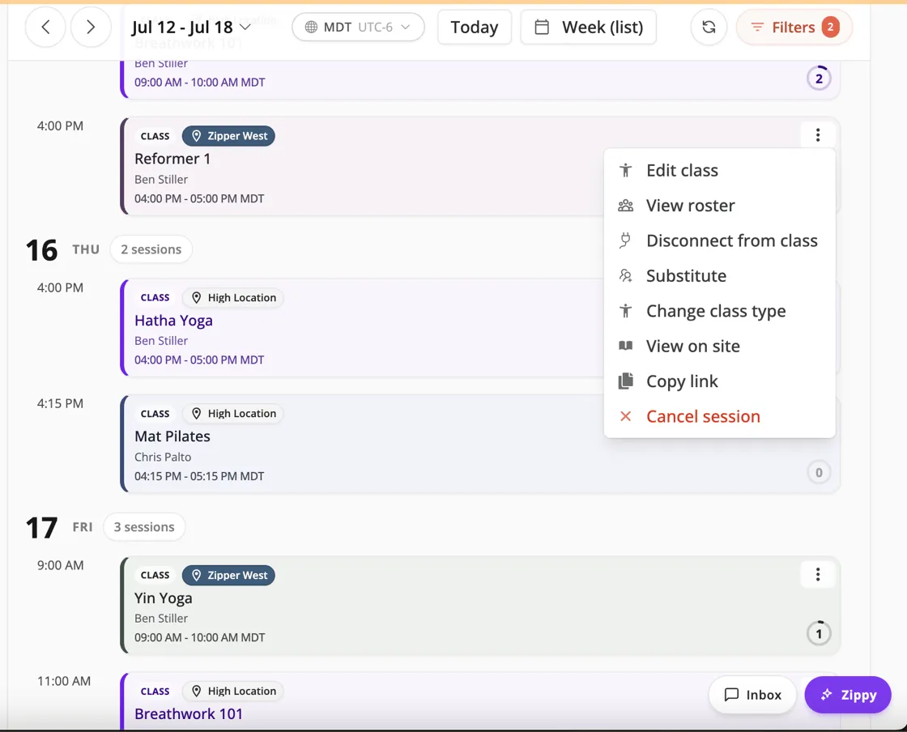
Task: Click the Zipper West tag on Yin Yoga
Action: coord(228,575)
